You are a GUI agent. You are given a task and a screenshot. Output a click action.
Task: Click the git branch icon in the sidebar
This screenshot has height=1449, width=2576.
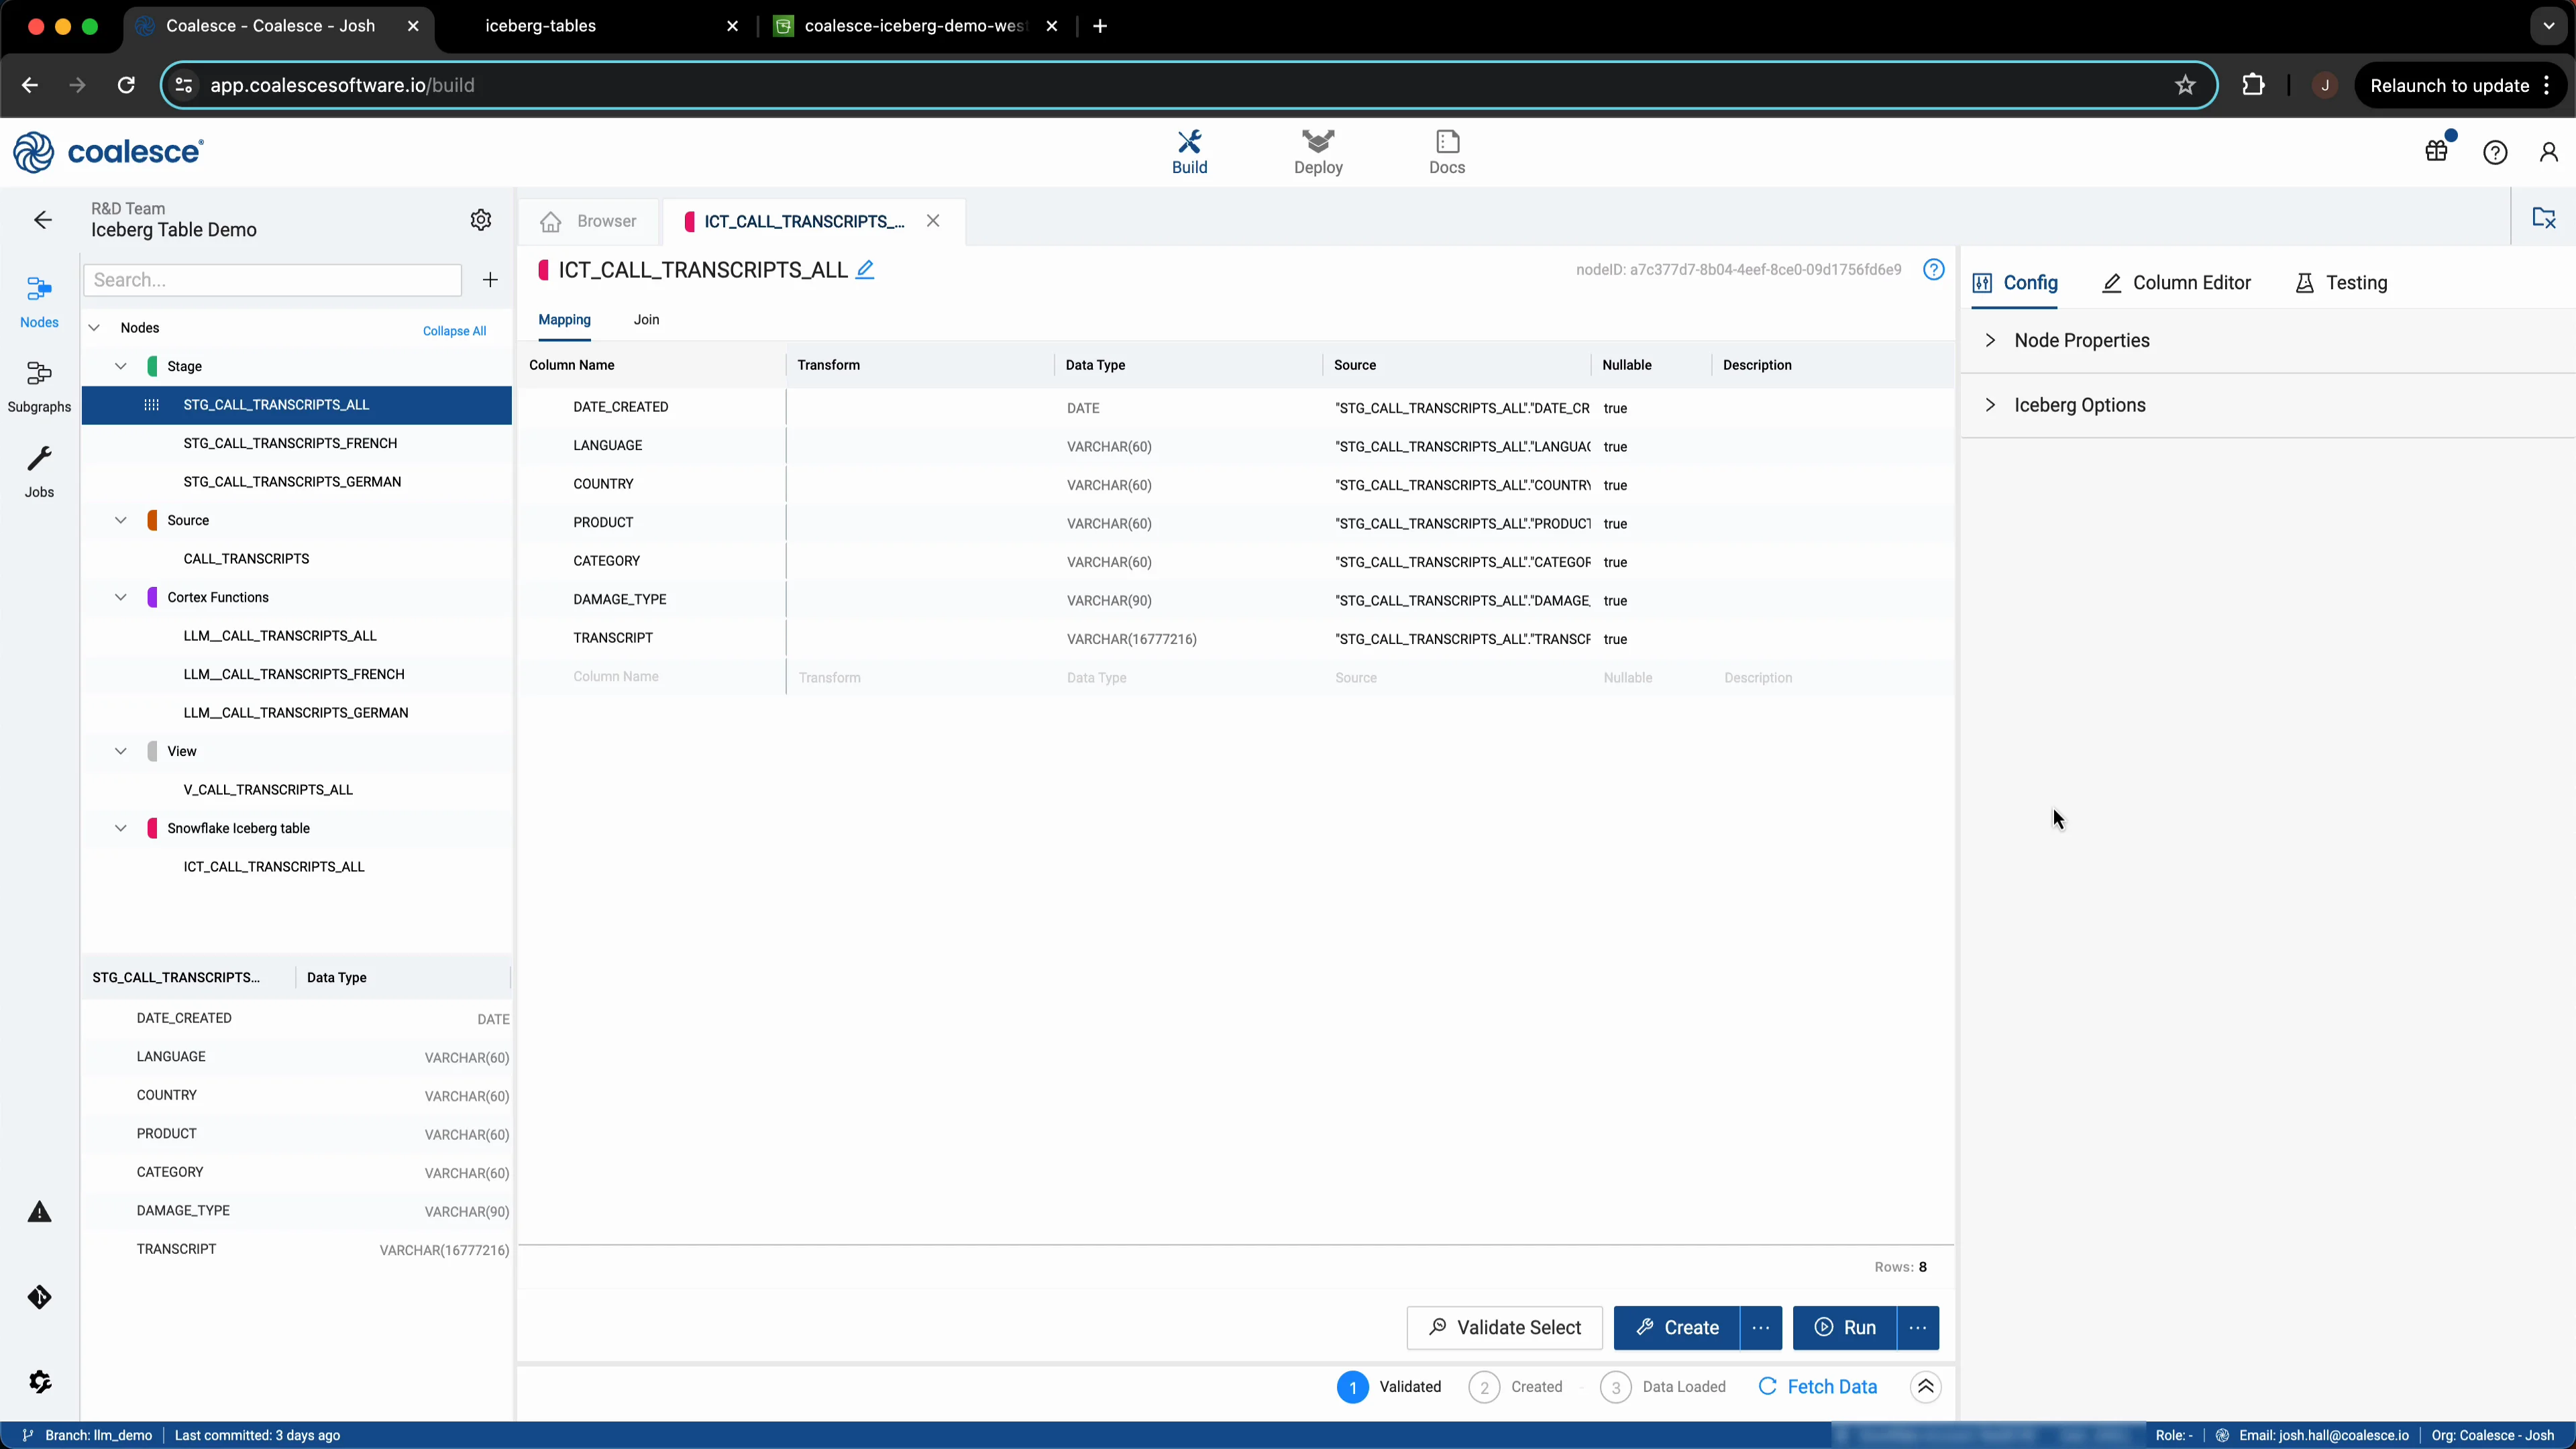[x=39, y=1297]
